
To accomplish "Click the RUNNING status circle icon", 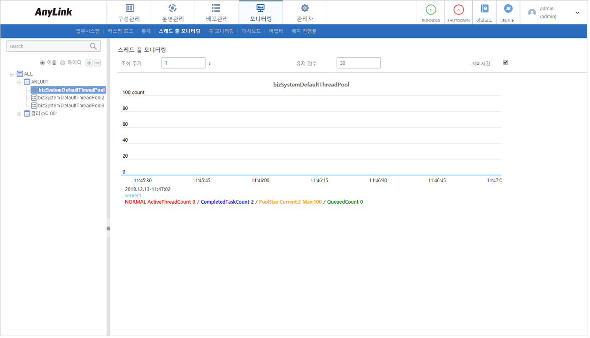I will 430,10.
